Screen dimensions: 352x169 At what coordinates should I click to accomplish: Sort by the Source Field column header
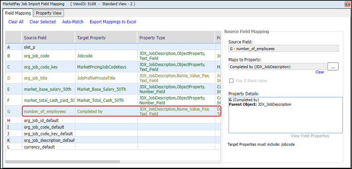[48, 38]
